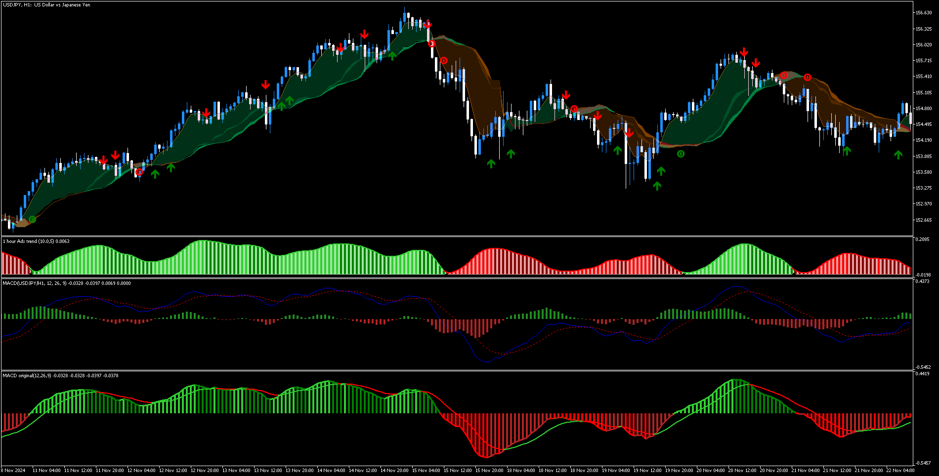
Task: Click the MACD(USDJPY/H1, 12, 26, 9) indicator label
Action: pos(67,283)
